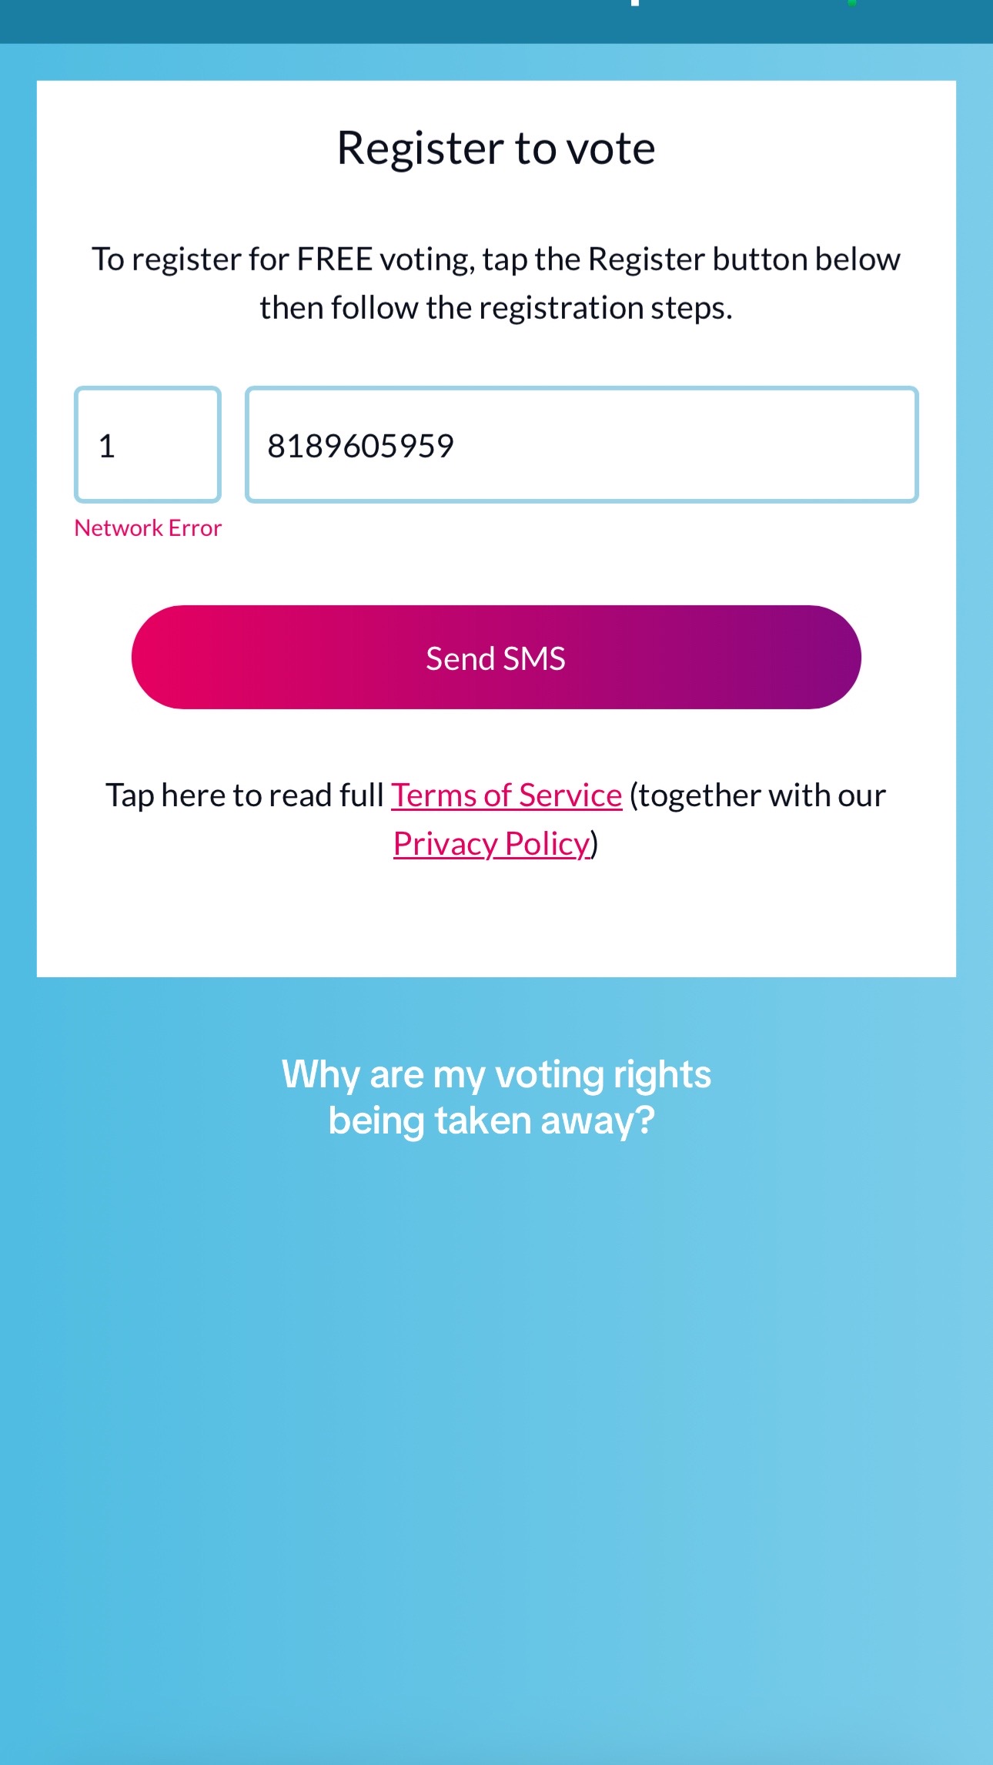This screenshot has height=1765, width=993.
Task: Tap the white mark in the header bar
Action: 635,3
